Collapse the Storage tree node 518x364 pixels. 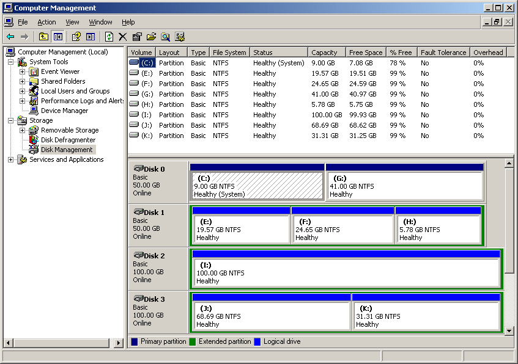[10, 120]
